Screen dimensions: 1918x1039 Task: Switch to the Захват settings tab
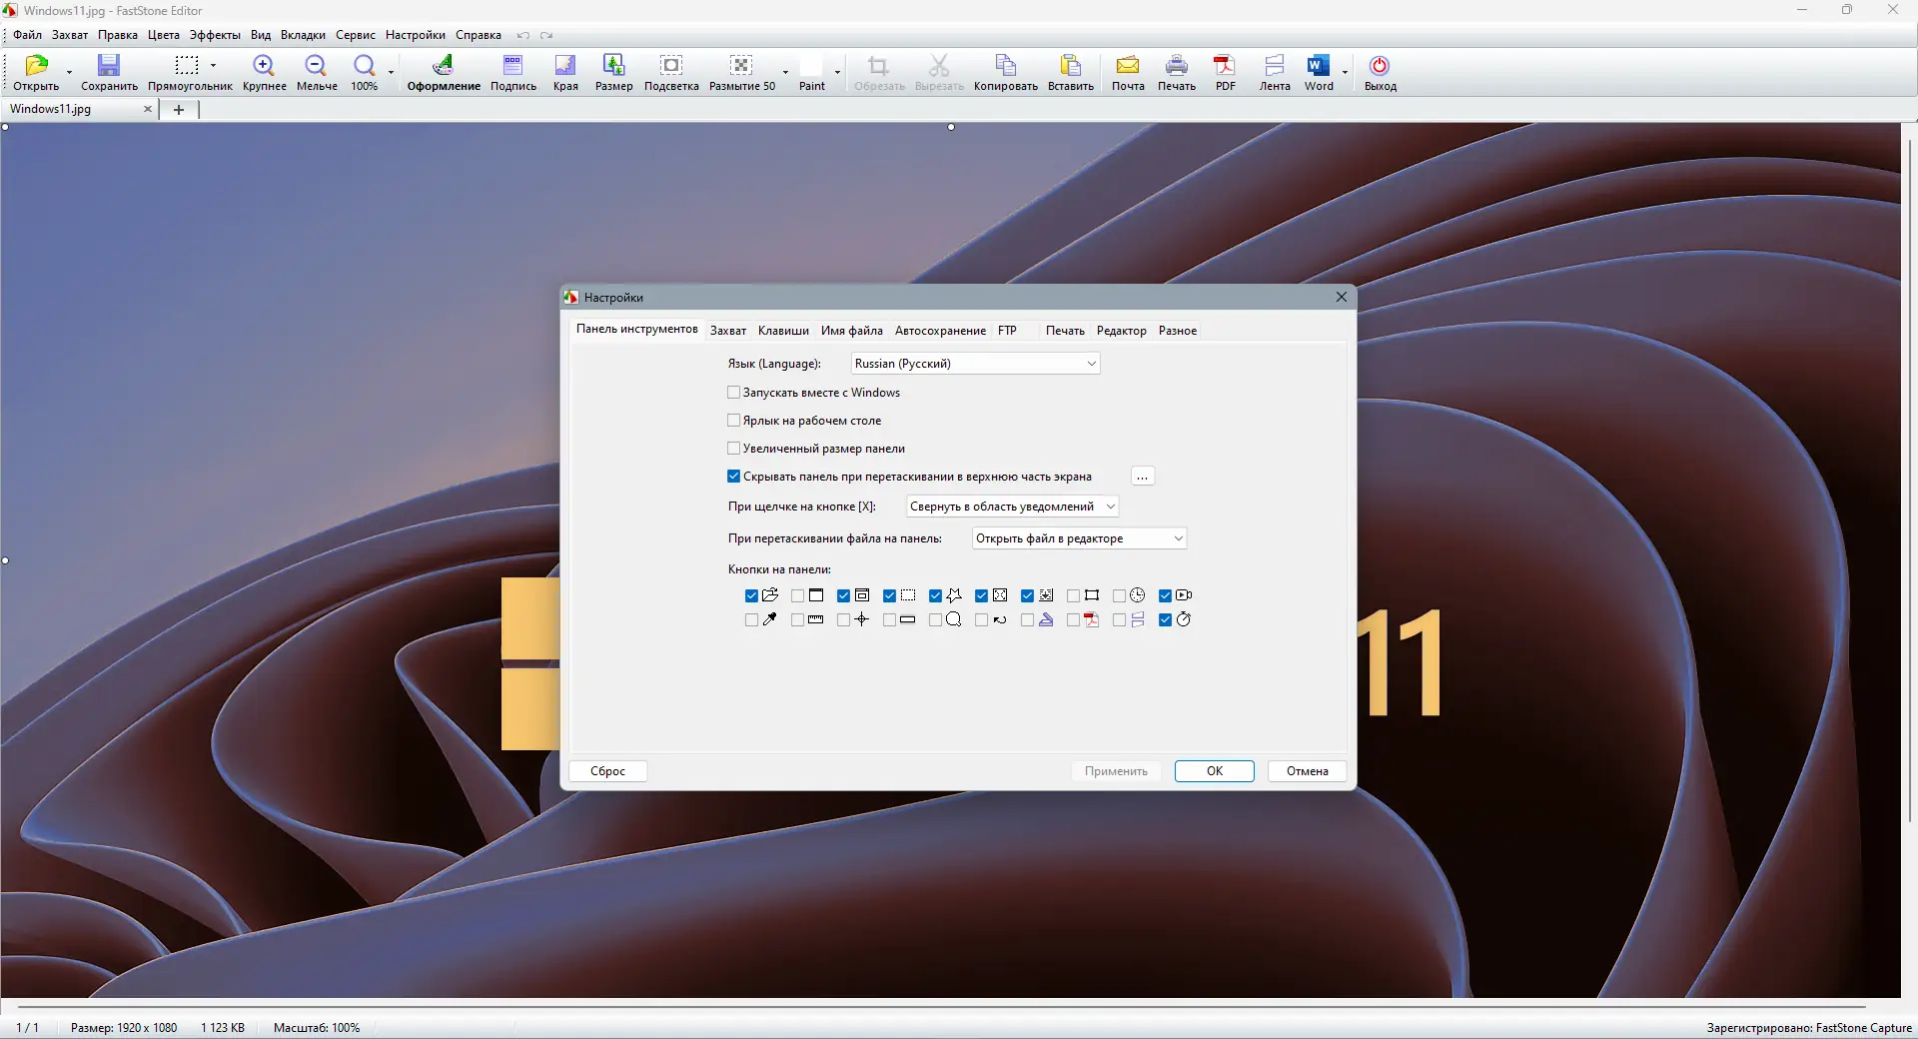728,331
